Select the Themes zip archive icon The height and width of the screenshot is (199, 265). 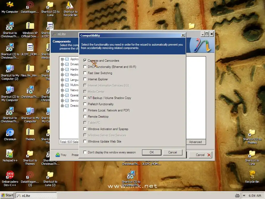pyautogui.click(x=30, y=134)
